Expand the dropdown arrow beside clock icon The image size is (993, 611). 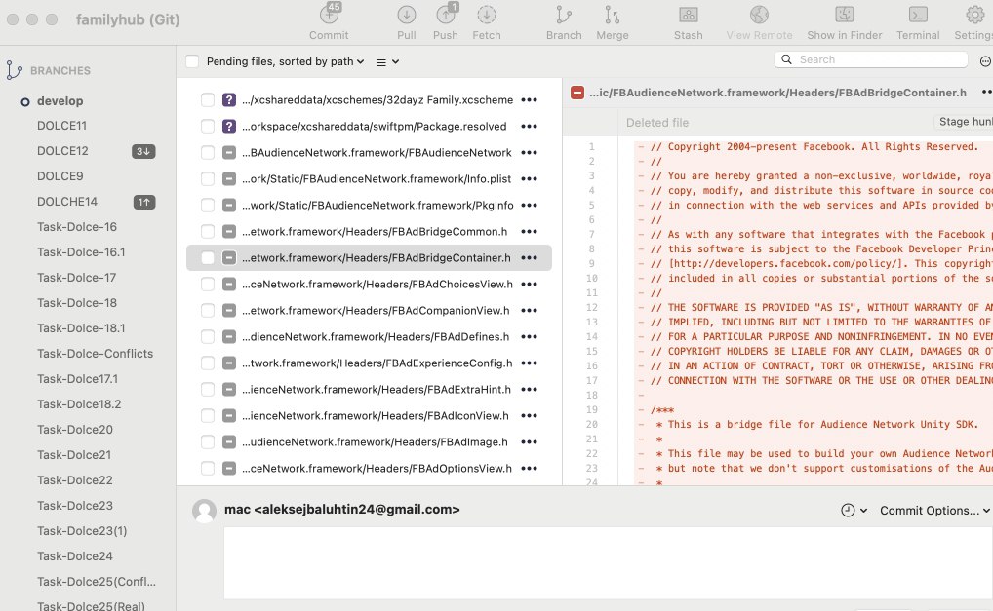tap(863, 511)
